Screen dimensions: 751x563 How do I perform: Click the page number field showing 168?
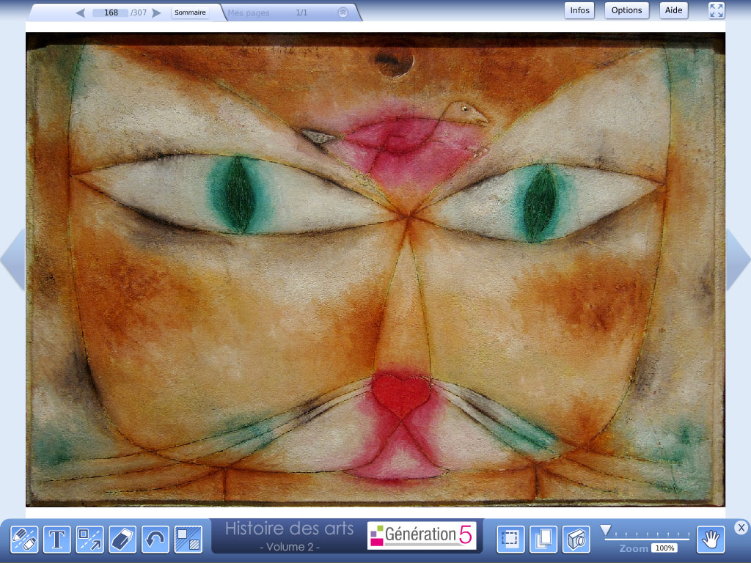[111, 12]
